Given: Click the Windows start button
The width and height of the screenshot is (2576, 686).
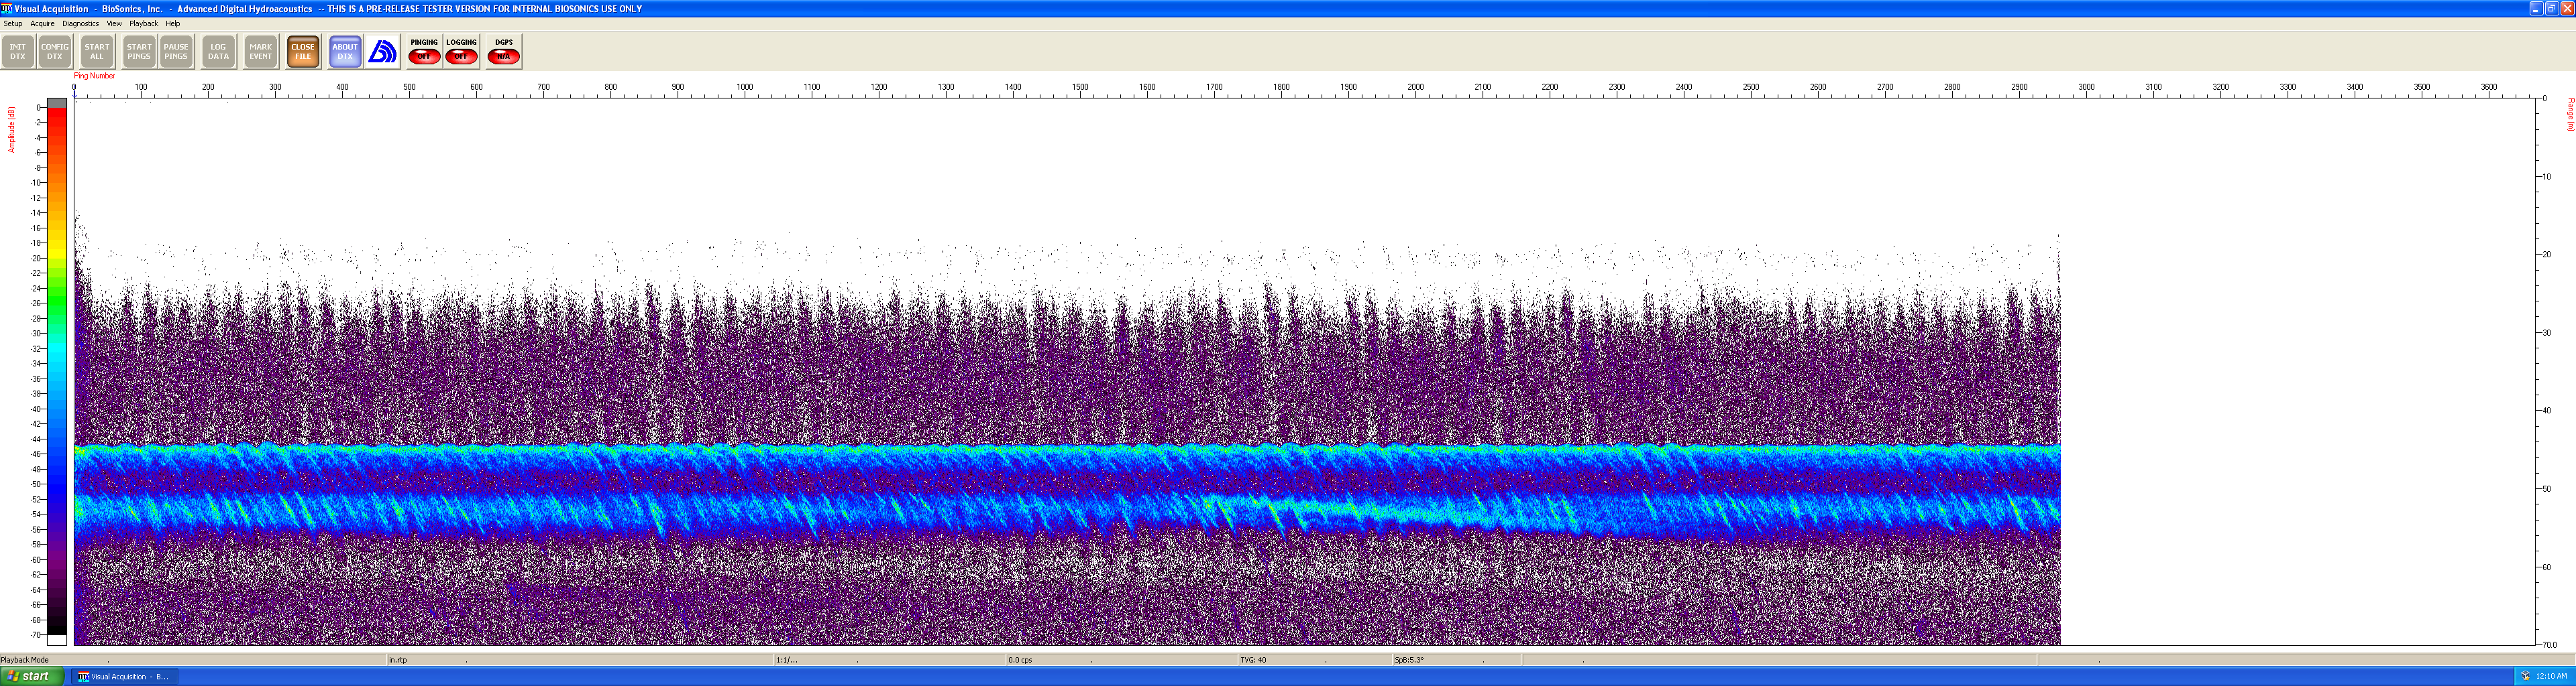Looking at the screenshot, I should pyautogui.click(x=32, y=676).
